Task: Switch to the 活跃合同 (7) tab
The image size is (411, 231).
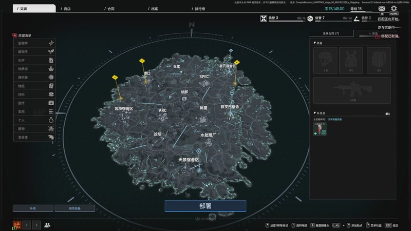Action: (330, 33)
